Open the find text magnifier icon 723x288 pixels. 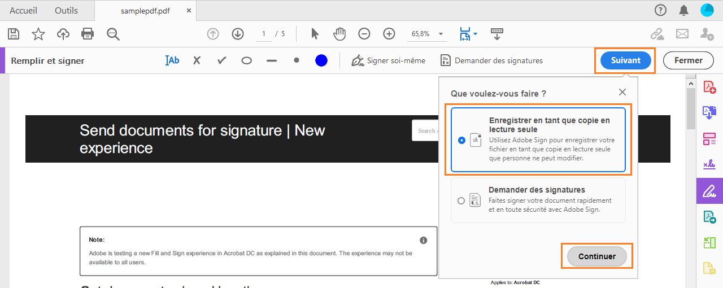click(113, 34)
